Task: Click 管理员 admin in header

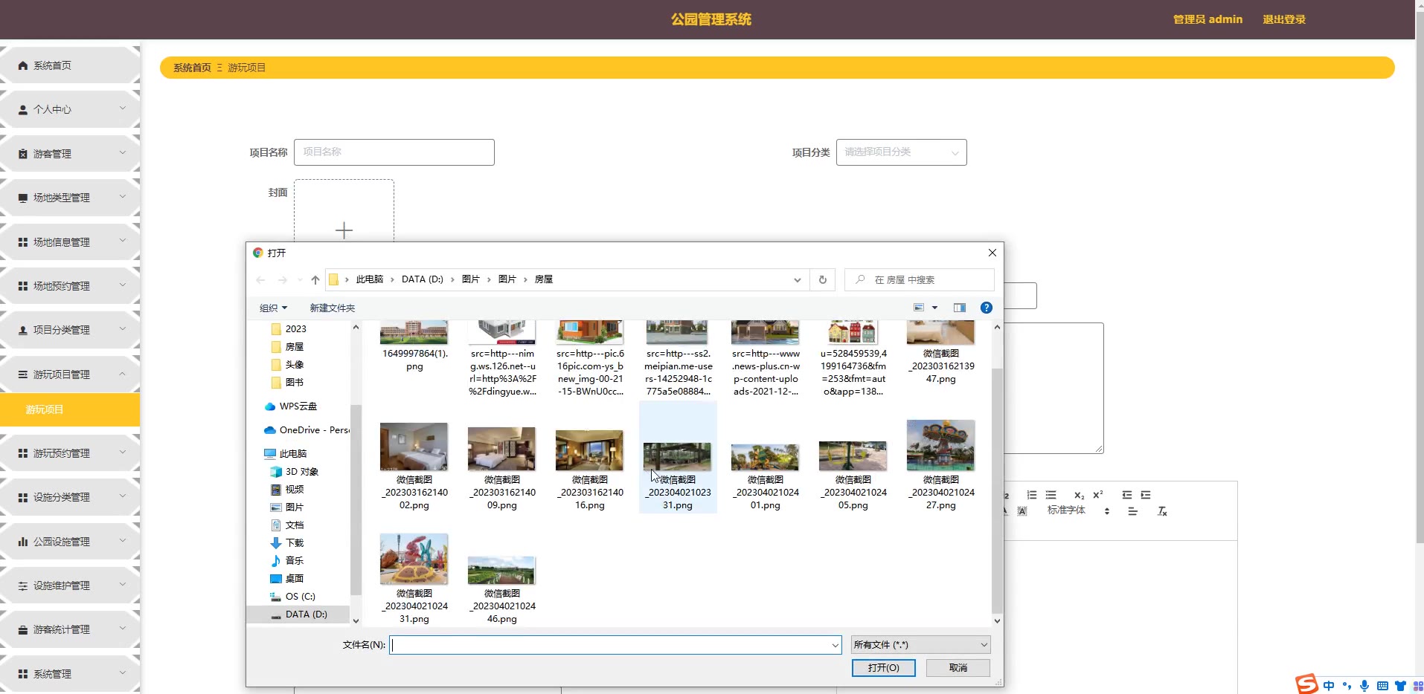Action: point(1207,19)
